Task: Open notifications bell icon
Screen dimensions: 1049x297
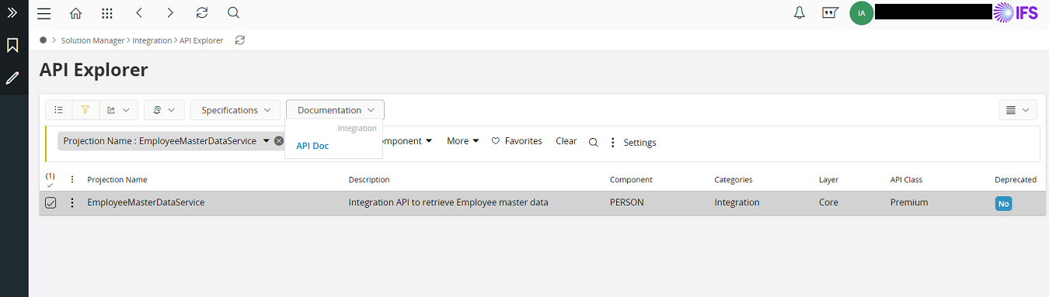Action: [x=799, y=13]
